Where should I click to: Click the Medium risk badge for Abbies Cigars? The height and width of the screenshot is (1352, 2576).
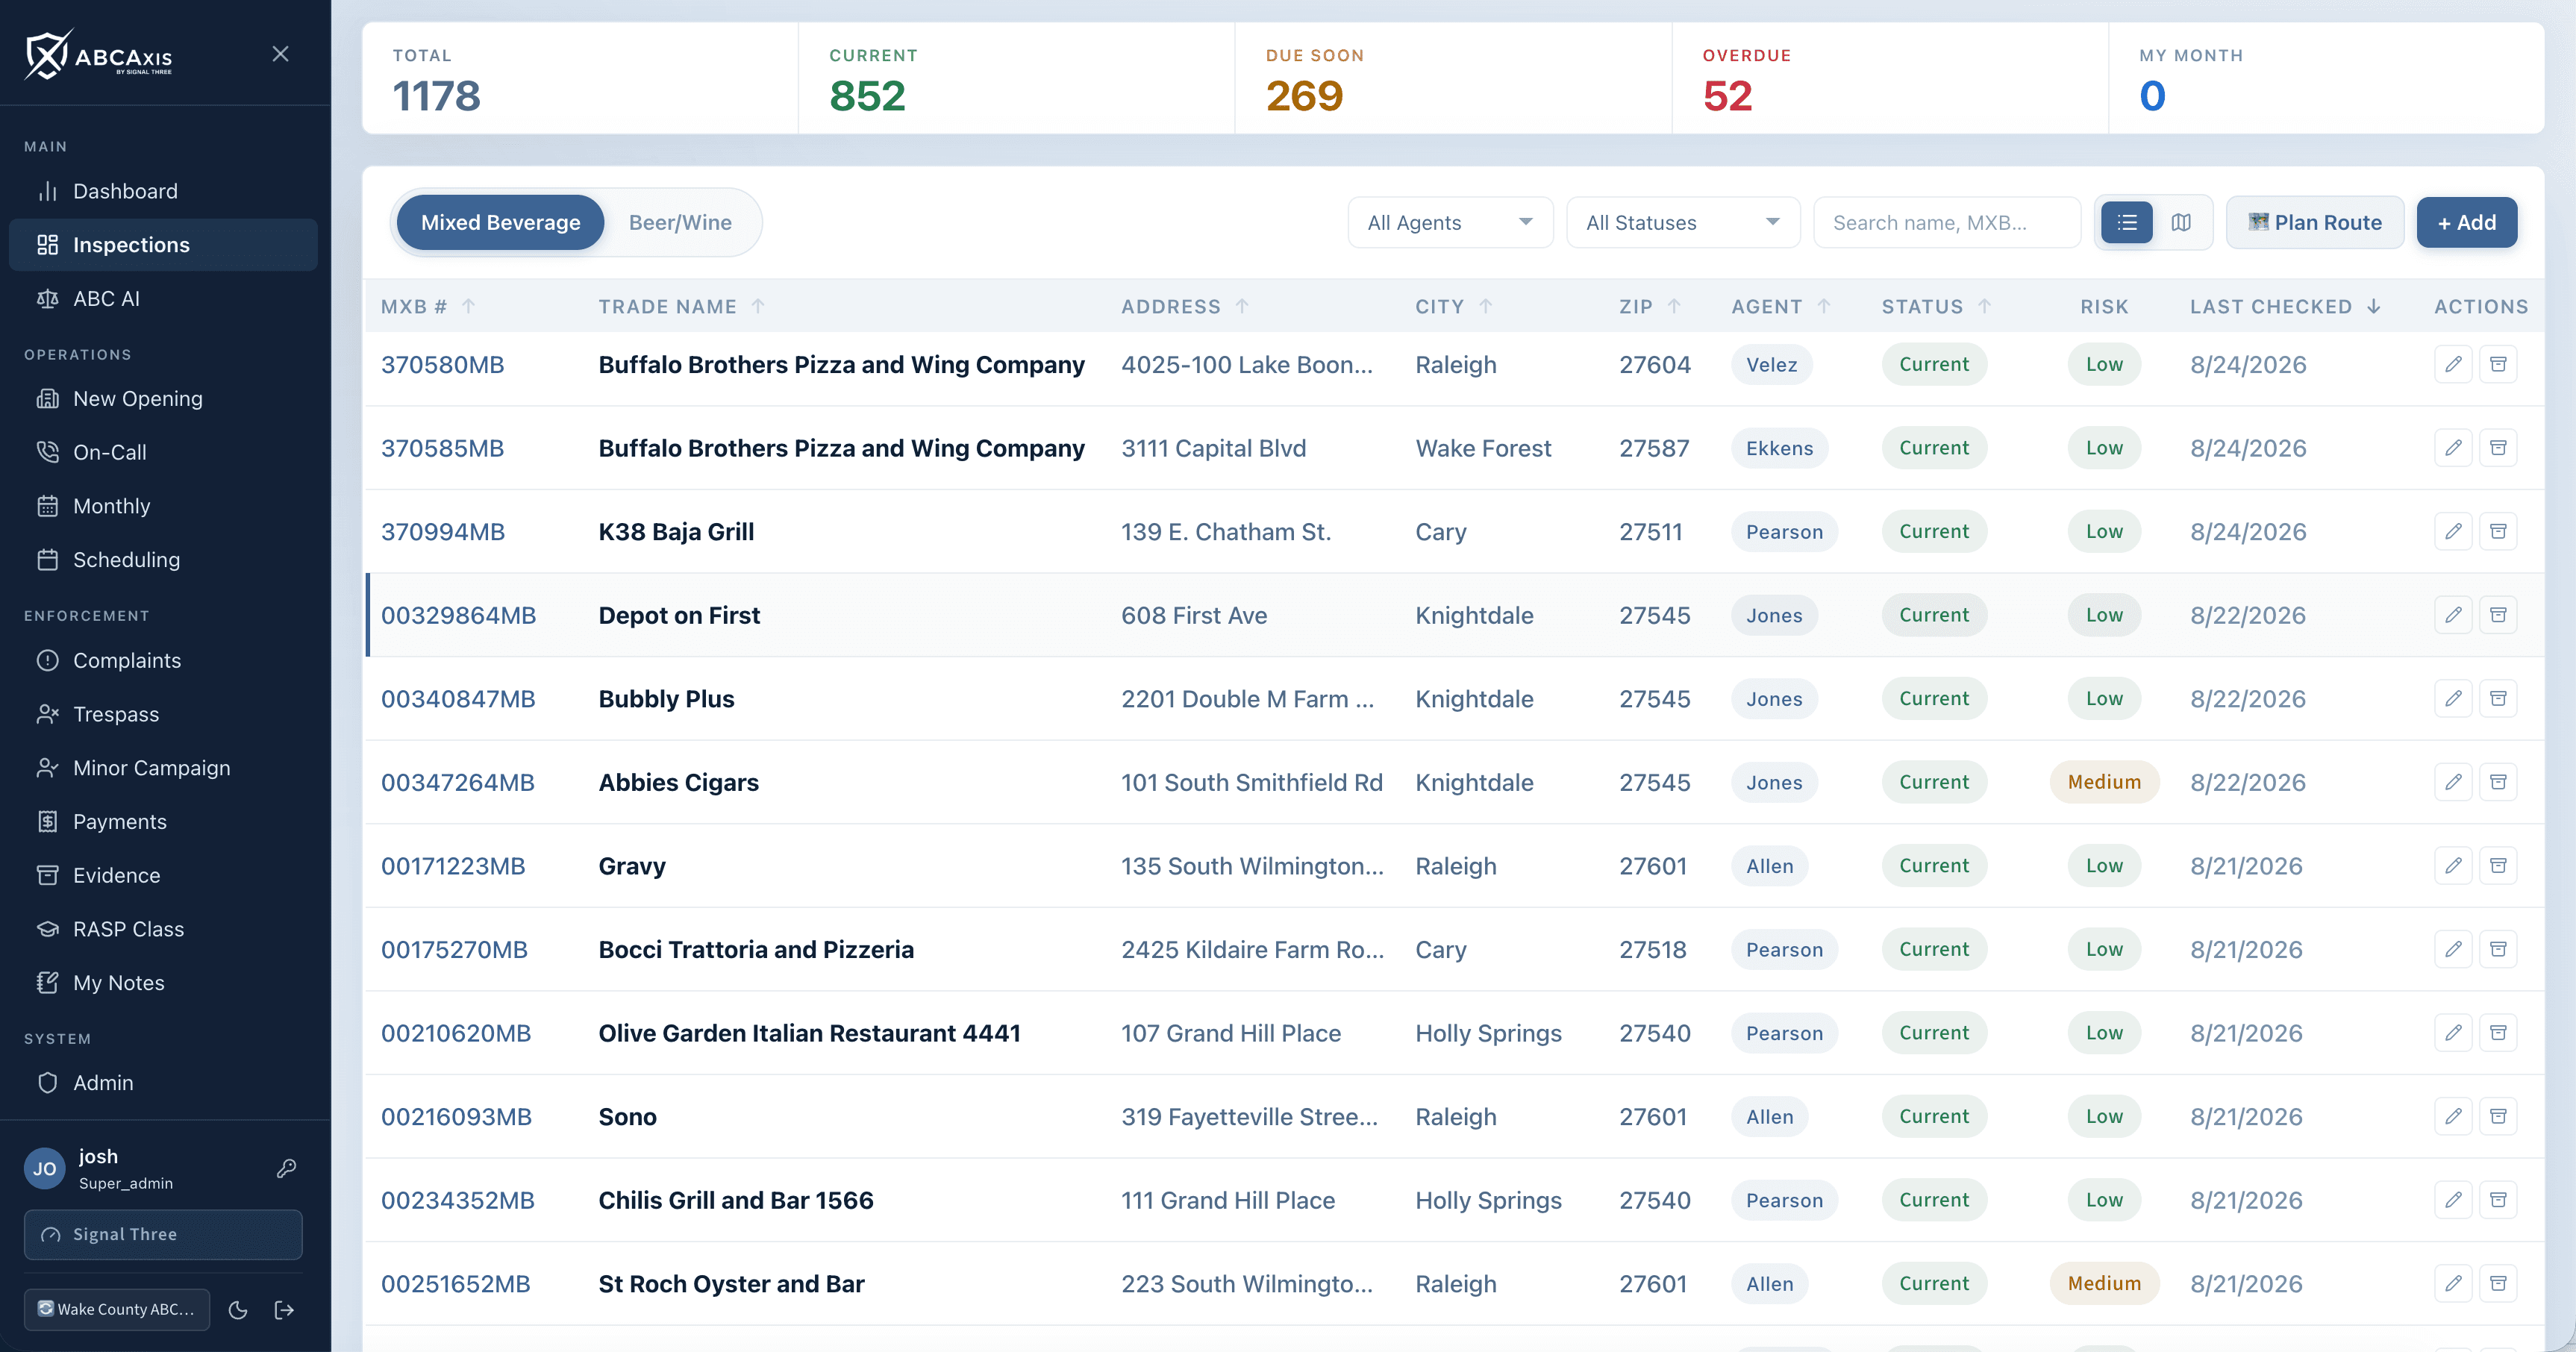pos(2104,782)
